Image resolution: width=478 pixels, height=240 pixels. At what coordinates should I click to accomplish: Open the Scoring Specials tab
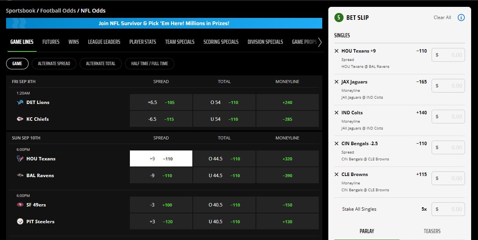221,42
